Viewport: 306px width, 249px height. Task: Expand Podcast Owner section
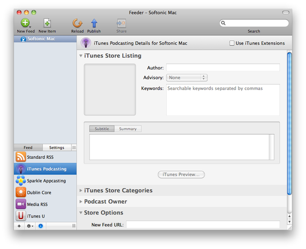click(x=81, y=201)
